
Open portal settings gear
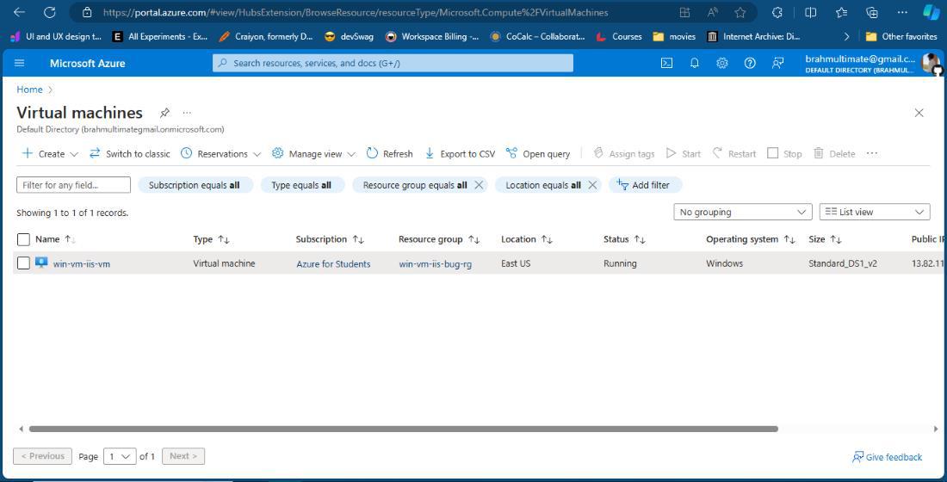coord(722,63)
